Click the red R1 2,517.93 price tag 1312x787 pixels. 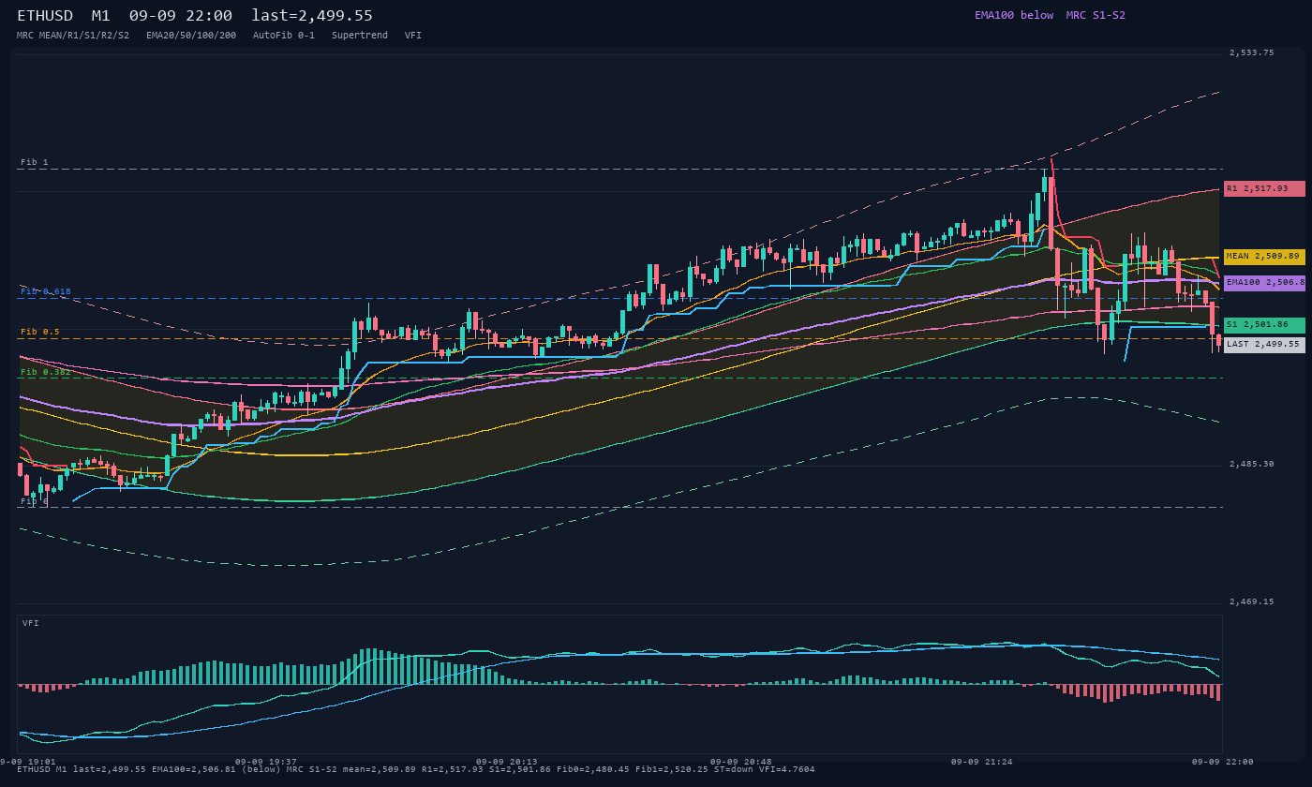[x=1264, y=188]
